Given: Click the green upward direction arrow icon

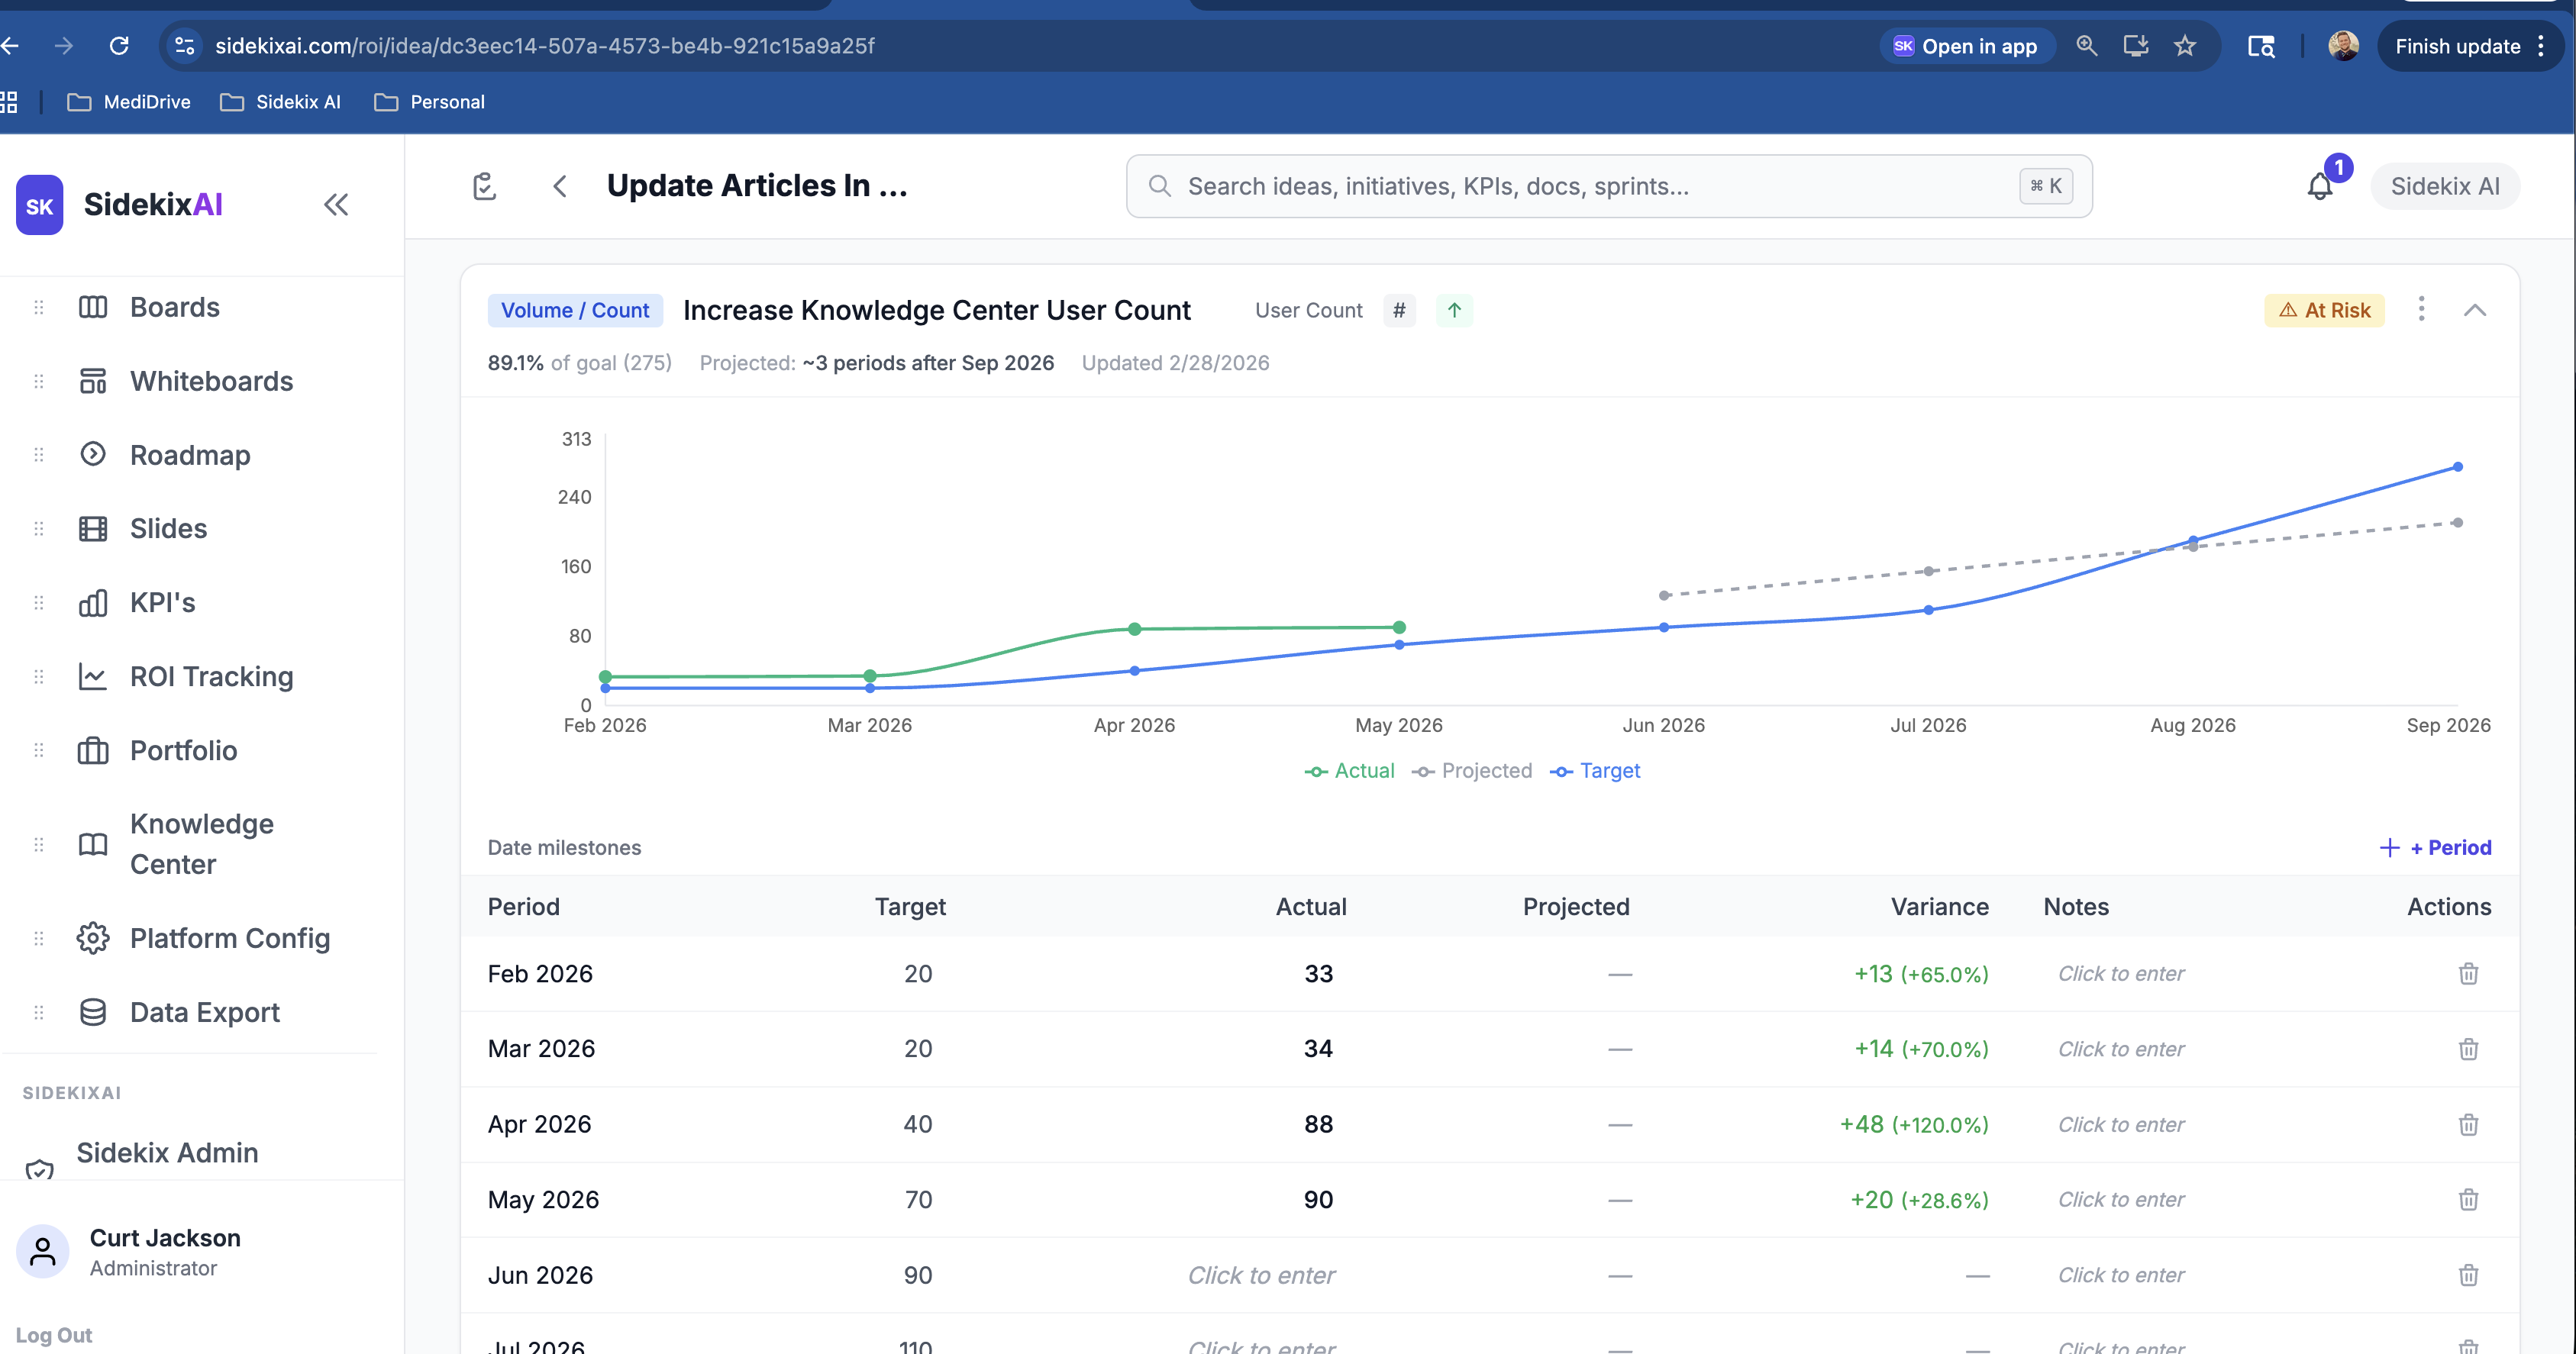Looking at the screenshot, I should click(x=1454, y=310).
